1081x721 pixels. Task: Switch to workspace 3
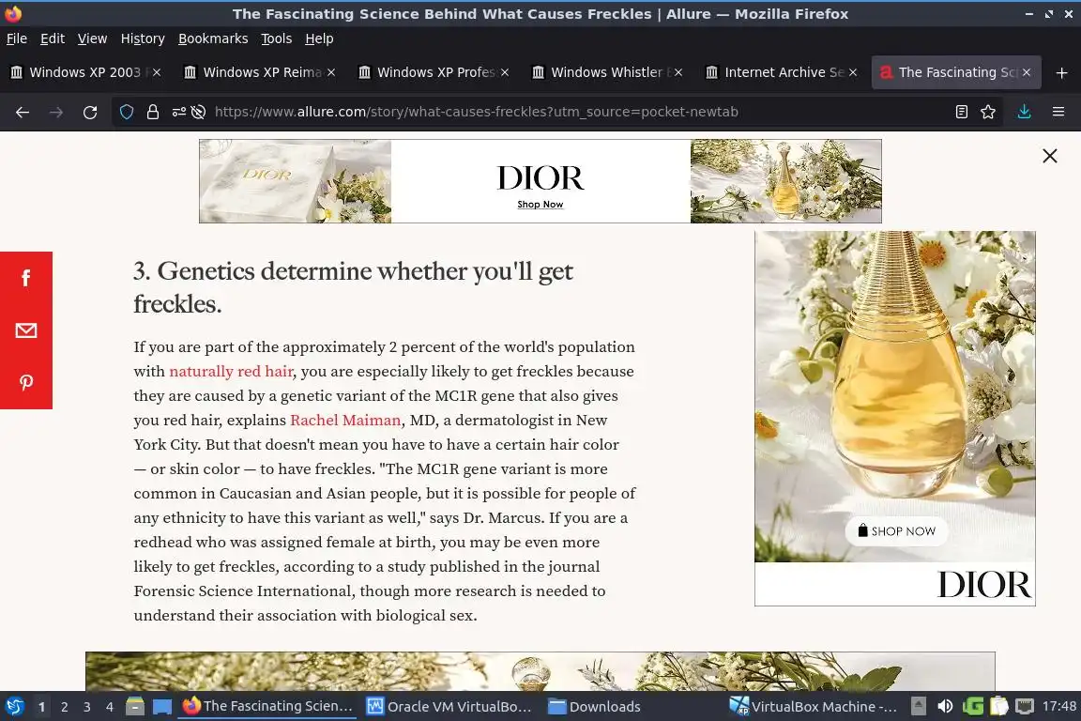[x=87, y=707]
